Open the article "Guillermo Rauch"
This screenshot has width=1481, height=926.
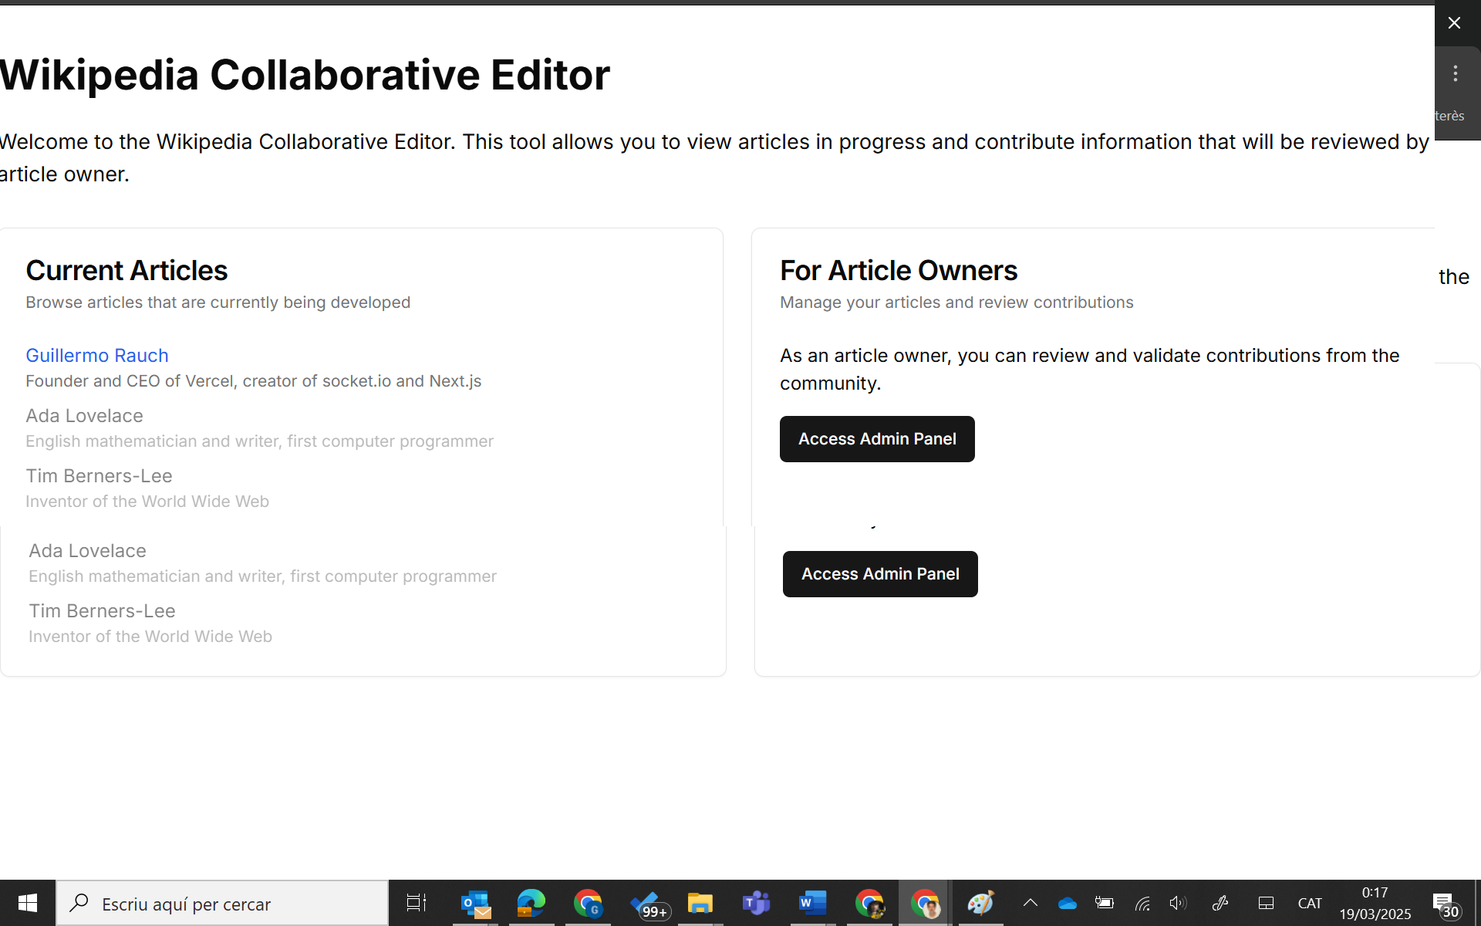(96, 355)
